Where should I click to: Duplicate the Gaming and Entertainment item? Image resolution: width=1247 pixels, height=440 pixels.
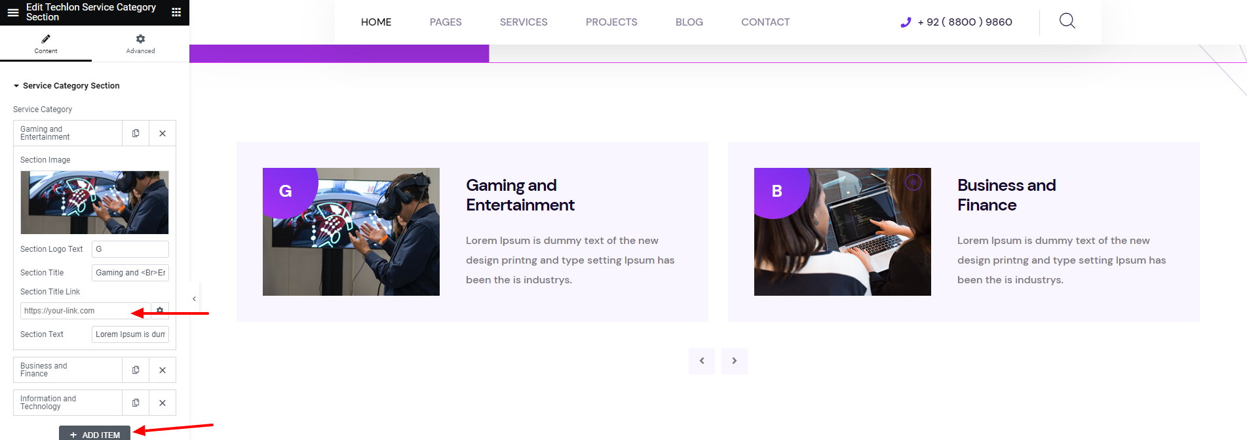136,133
